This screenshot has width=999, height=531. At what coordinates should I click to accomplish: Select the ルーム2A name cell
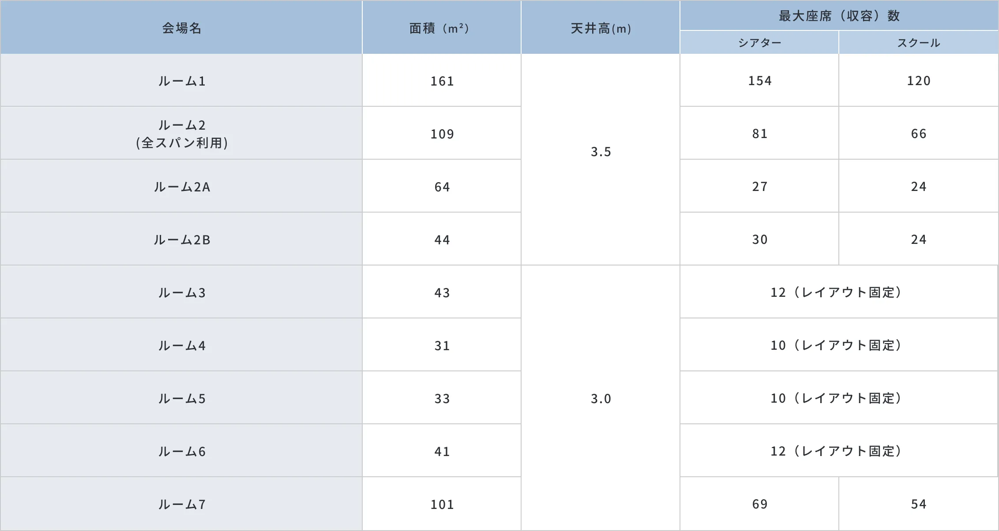coord(181,187)
